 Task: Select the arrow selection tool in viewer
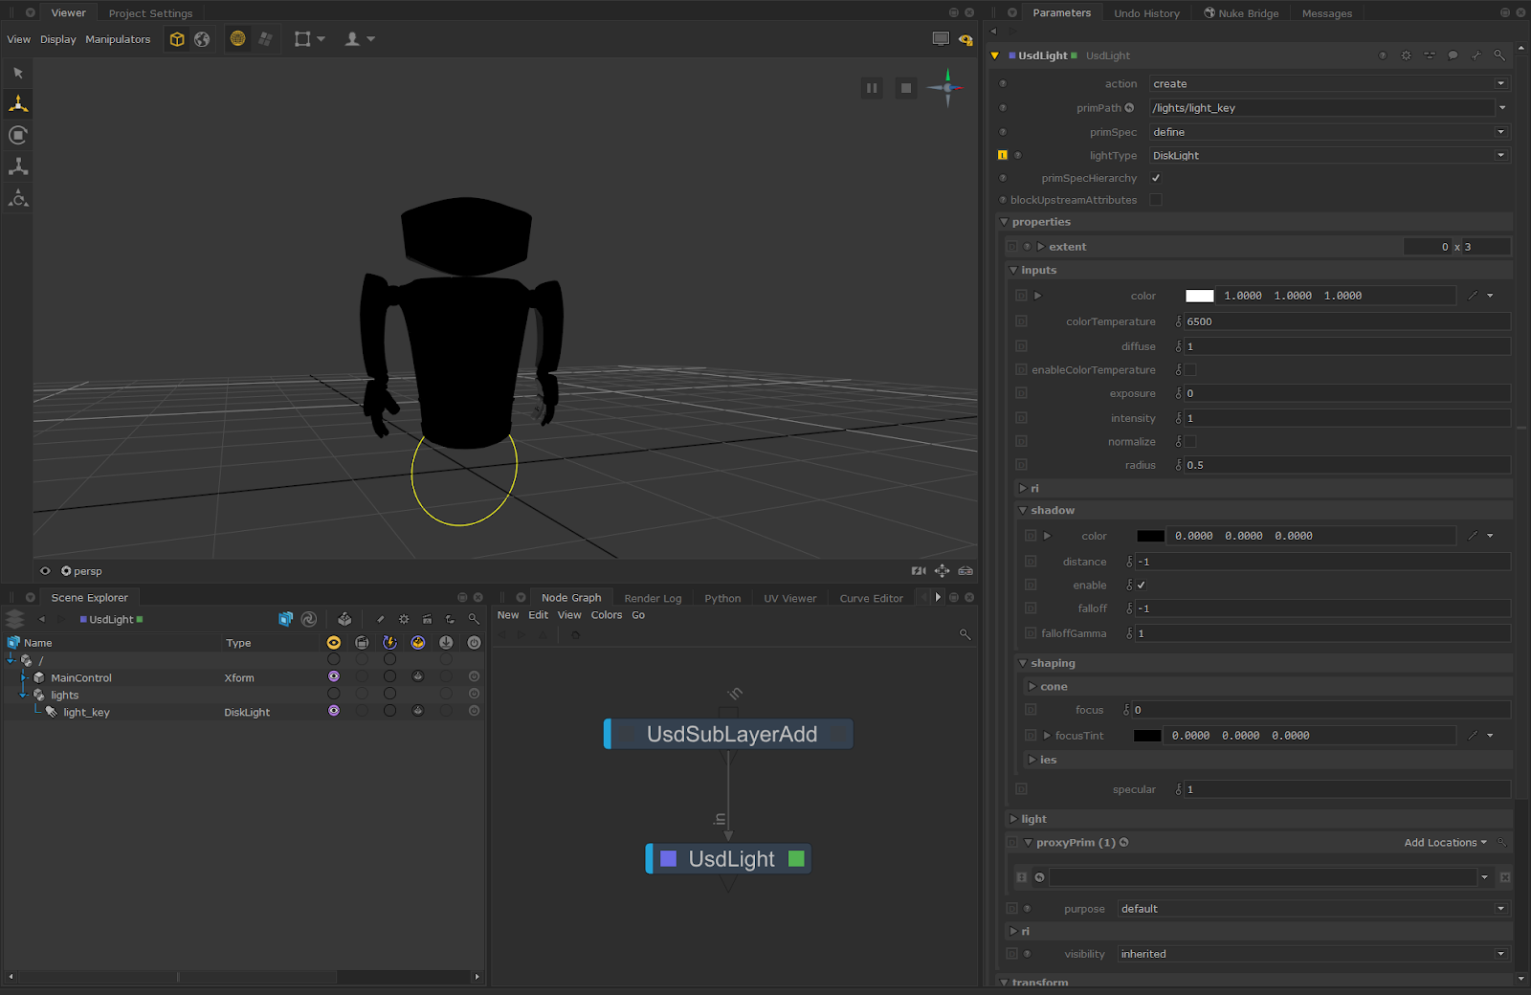pyautogui.click(x=18, y=73)
